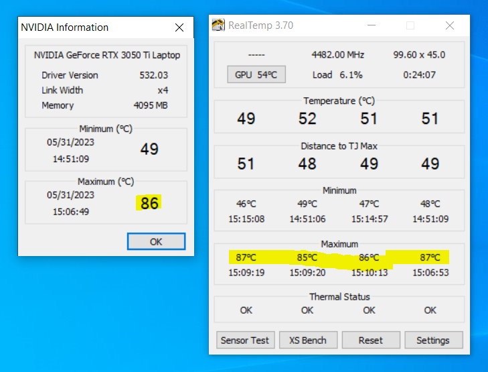Open RealTemp Settings
Viewport: 488px width, 372px height.
[x=434, y=340]
